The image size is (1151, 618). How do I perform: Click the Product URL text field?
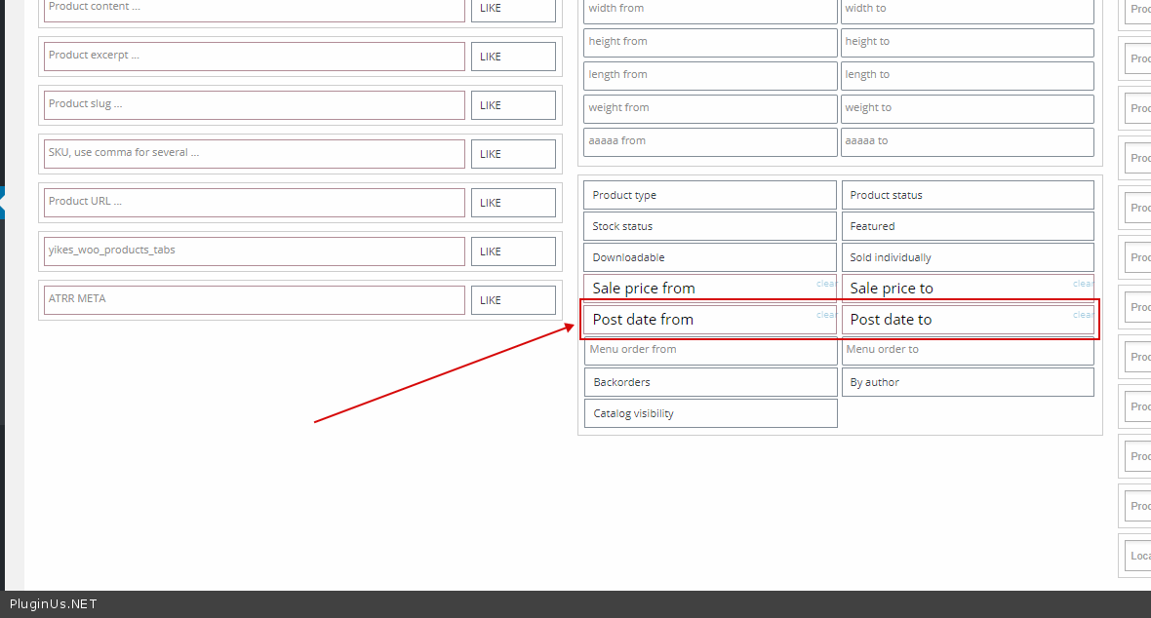pos(254,203)
